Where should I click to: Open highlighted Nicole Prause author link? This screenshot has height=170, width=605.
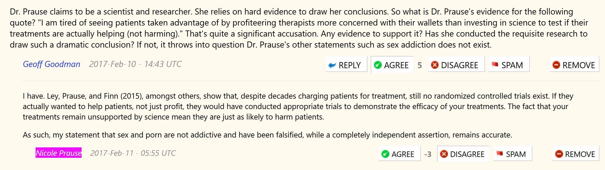(59, 153)
